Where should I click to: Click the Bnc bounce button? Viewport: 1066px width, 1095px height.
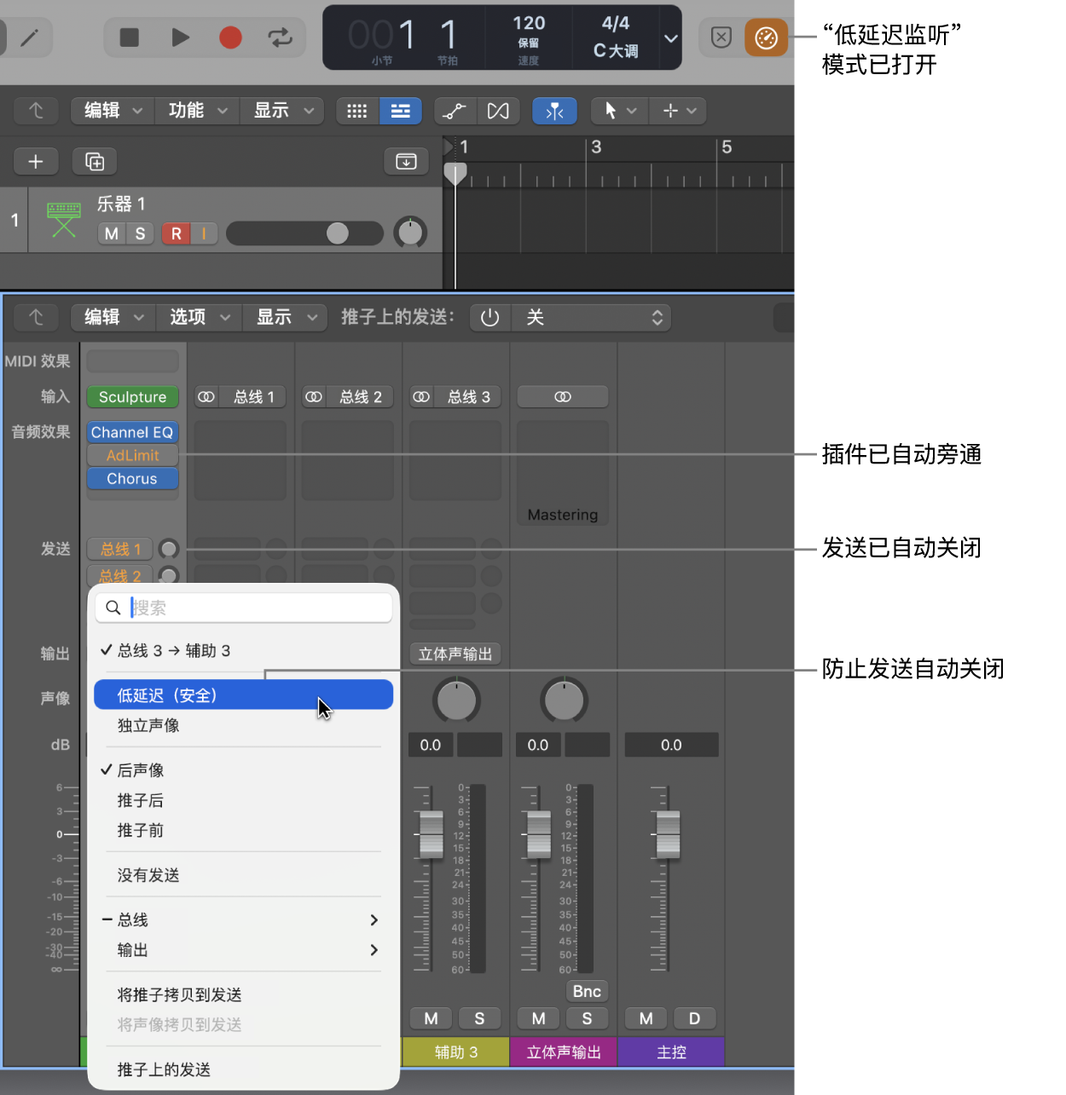tap(587, 991)
